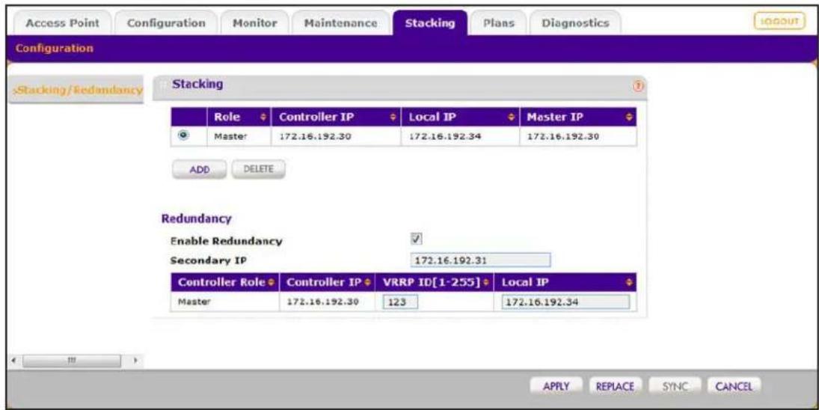Click the VRRP ID field containing 123
The height and width of the screenshot is (410, 819).
point(400,302)
